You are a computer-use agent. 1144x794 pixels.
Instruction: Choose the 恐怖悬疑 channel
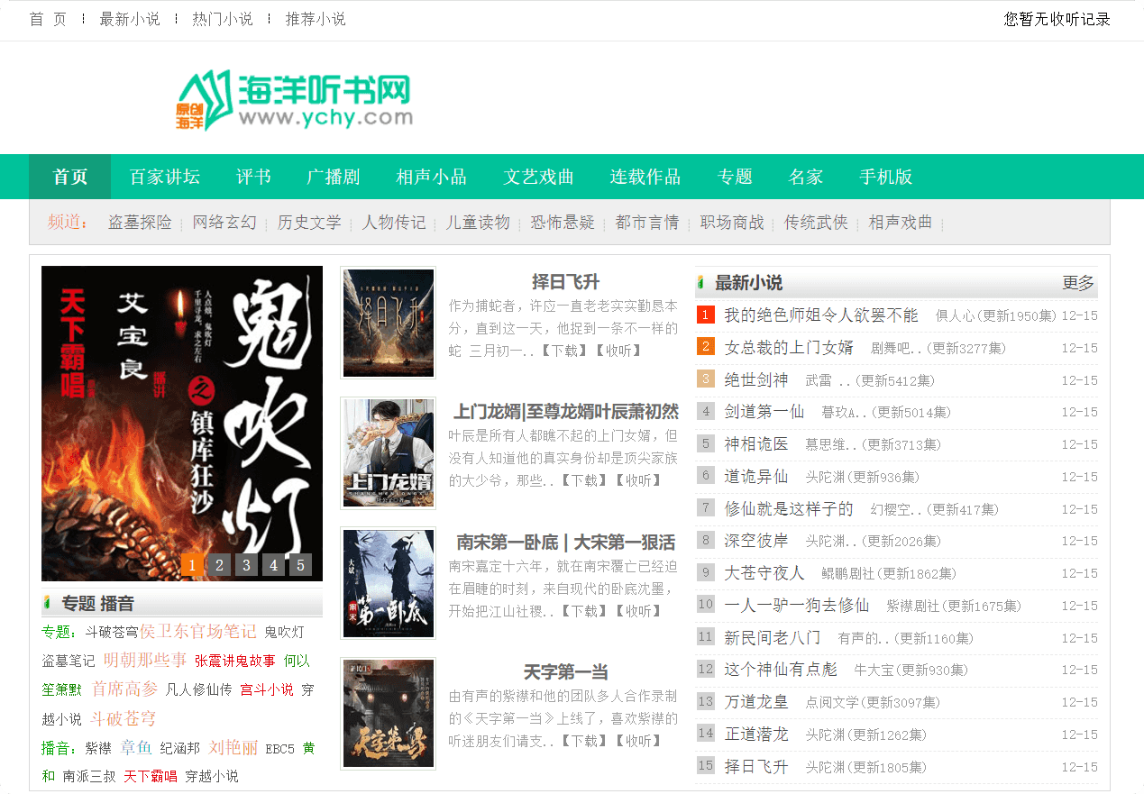(x=563, y=223)
